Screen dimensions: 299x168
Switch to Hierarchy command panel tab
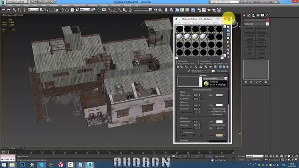pyautogui.click(x=253, y=15)
